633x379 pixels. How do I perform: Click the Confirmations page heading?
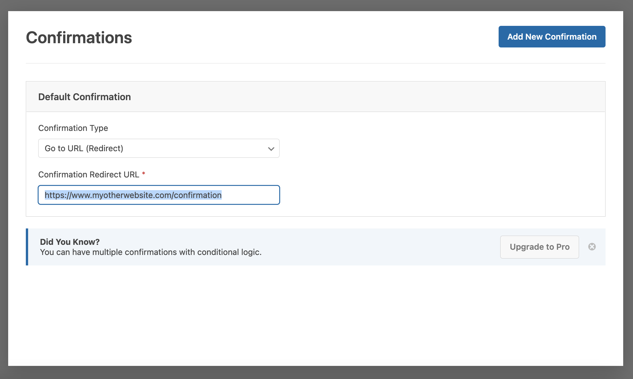pos(79,38)
